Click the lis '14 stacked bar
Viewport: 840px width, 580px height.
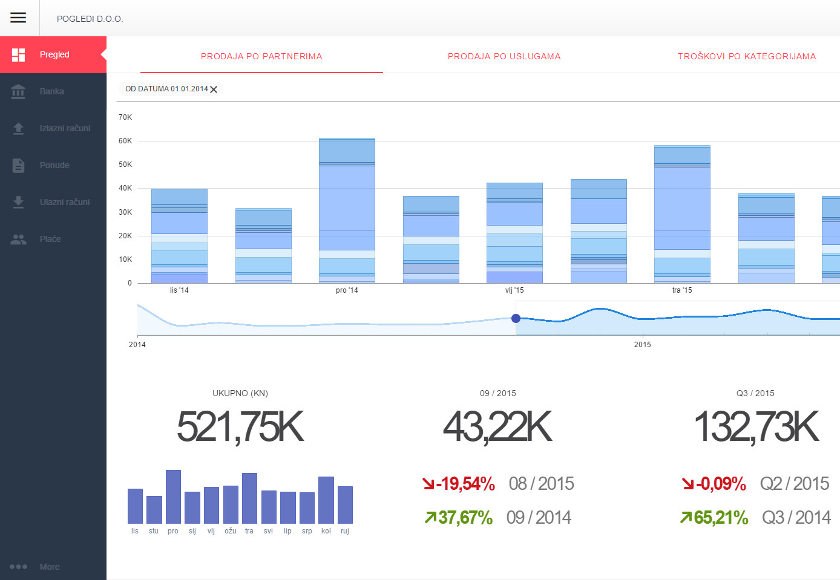(179, 236)
